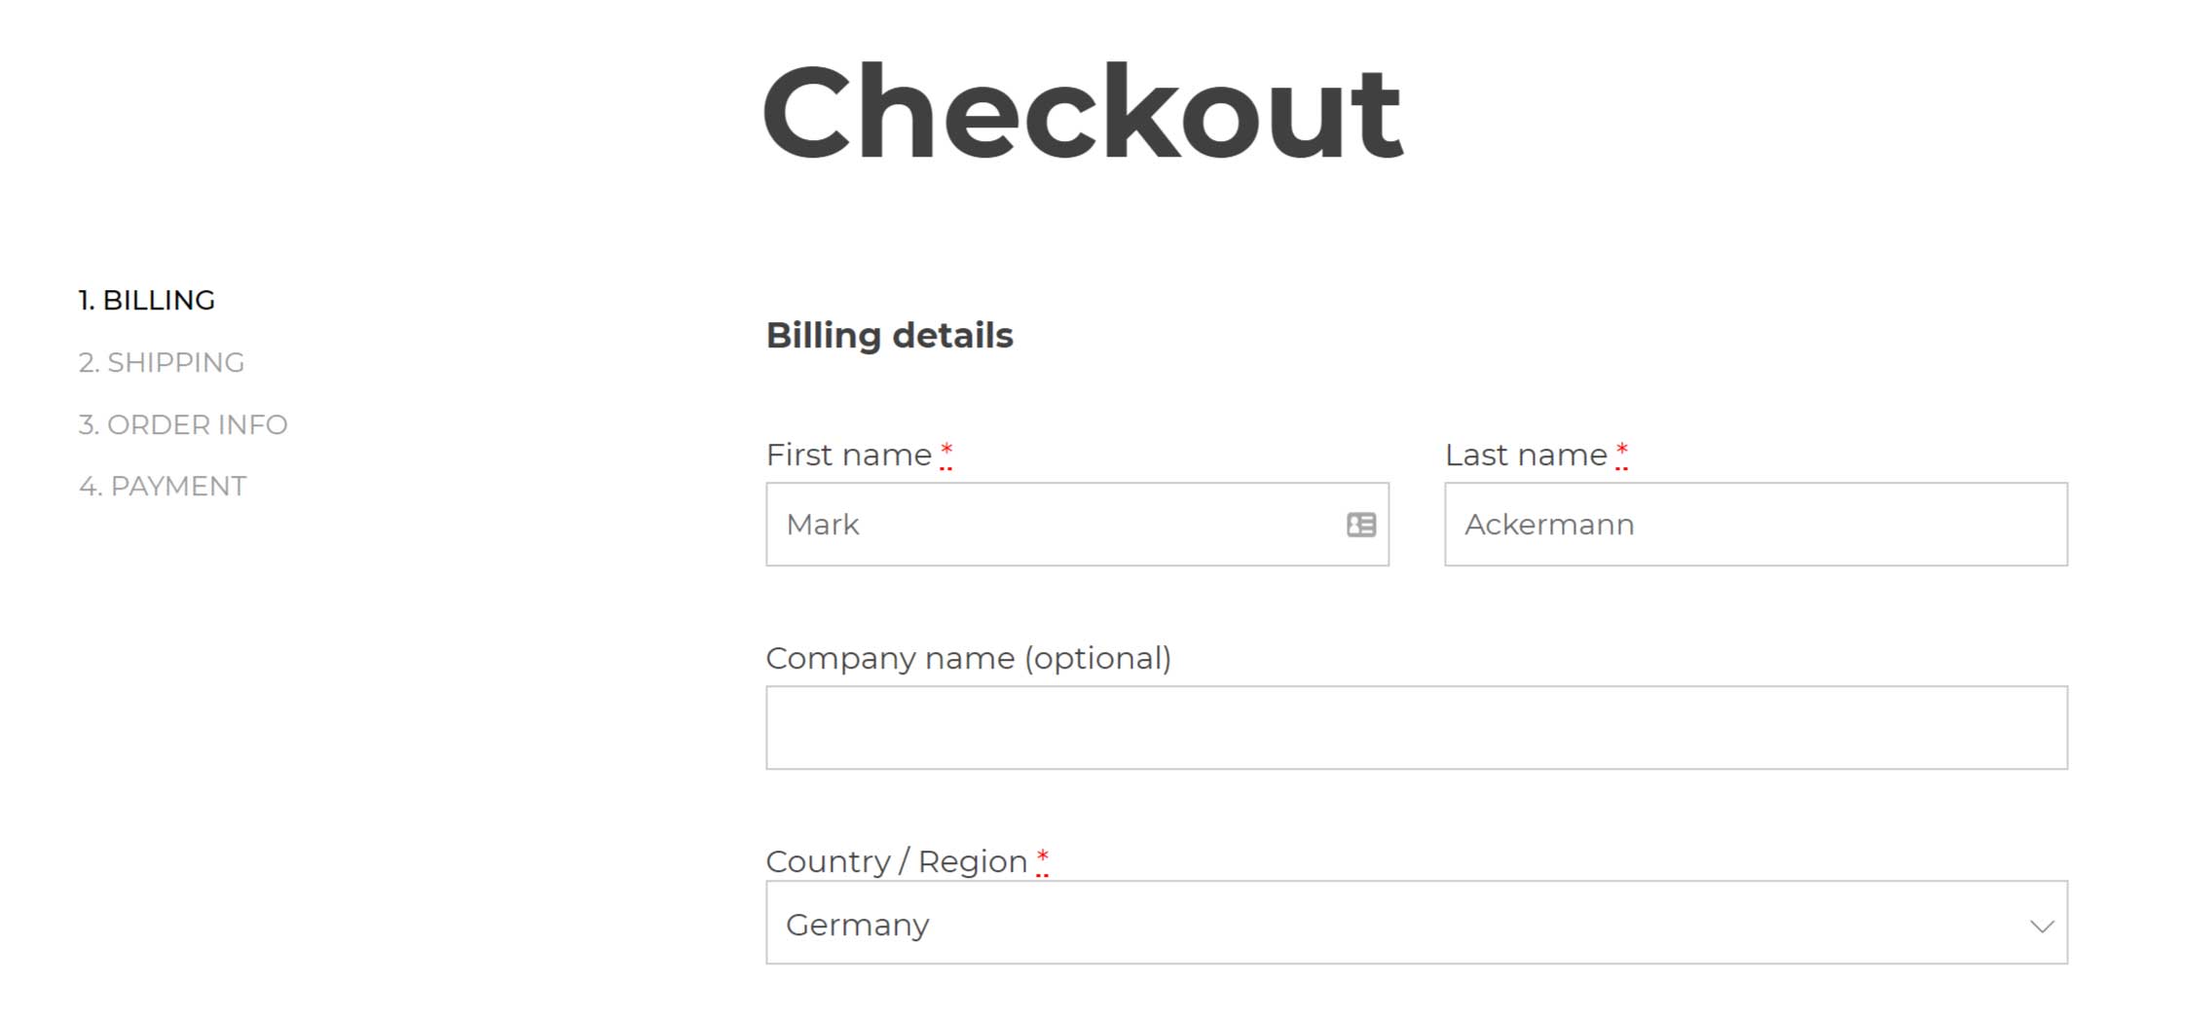Select the empty Company name input box
2185x1017 pixels.
(1416, 727)
